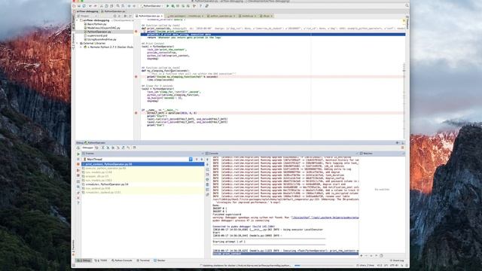Open TODO tool window tab
The image size is (482, 271).
(101, 260)
